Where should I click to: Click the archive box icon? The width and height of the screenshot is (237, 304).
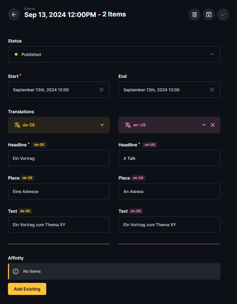click(x=209, y=15)
